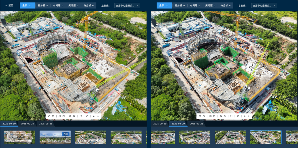This screenshot has height=148, width=298.
Task: Switch right panel to 2025-09-28 date tab
Action: tap(196, 124)
